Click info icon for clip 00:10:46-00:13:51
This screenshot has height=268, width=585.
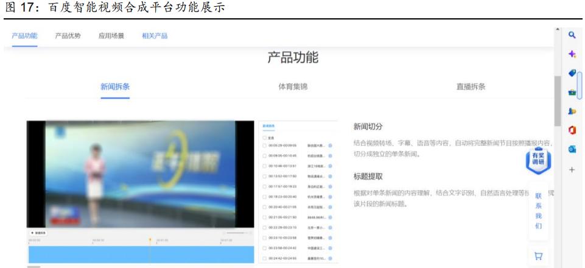coord(330,166)
